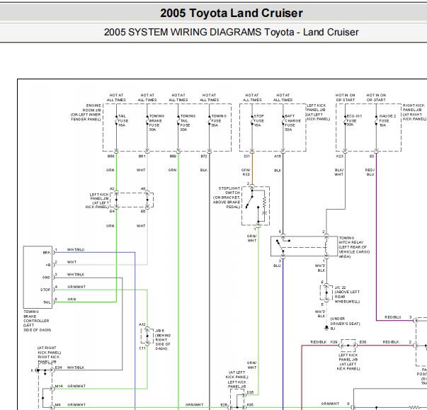The width and height of the screenshot is (427, 410).
Task: Select the 'M14' connector label
Action: pos(59,386)
